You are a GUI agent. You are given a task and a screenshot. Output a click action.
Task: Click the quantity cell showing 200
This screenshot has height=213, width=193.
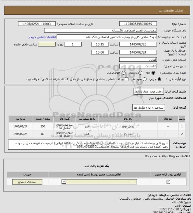(43, 126)
